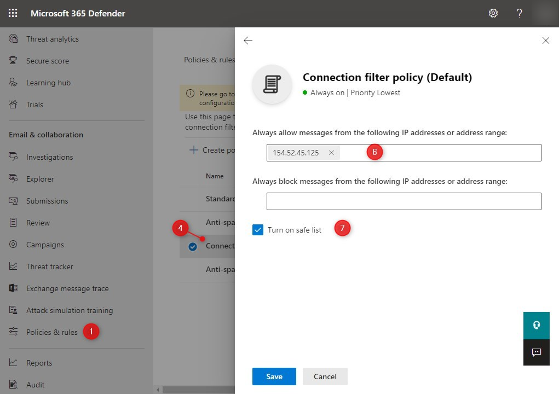Click the always block IP addresses field
This screenshot has height=394, width=559.
(x=404, y=201)
